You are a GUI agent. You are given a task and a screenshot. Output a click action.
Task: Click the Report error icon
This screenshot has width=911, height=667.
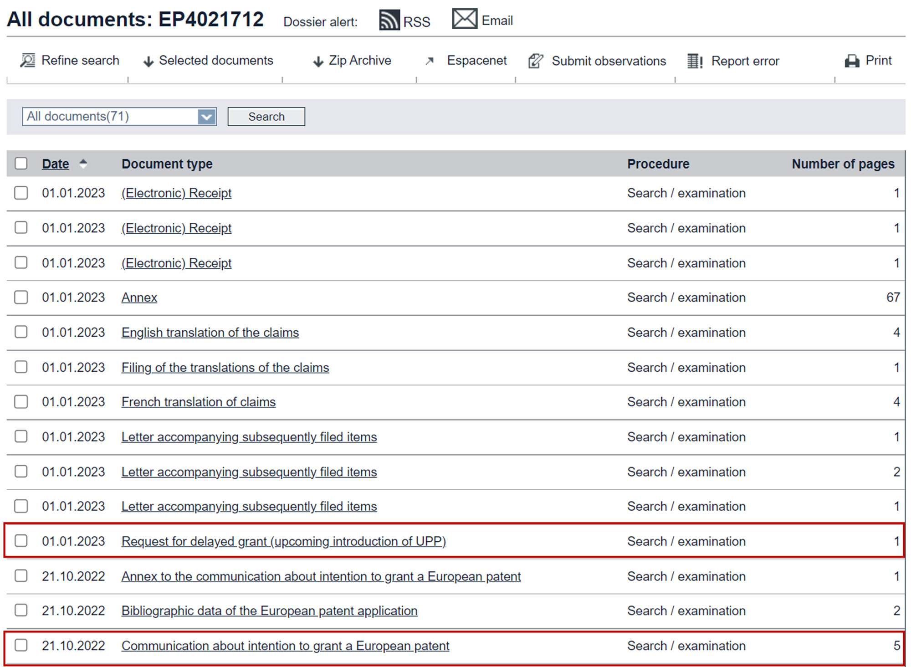click(695, 61)
